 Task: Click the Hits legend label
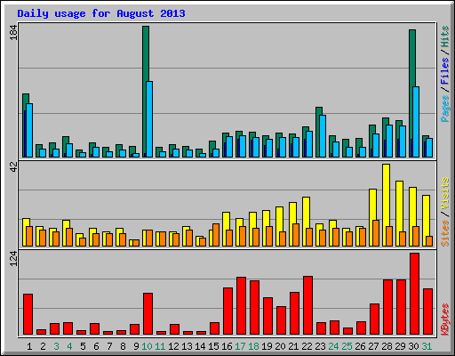(x=444, y=36)
